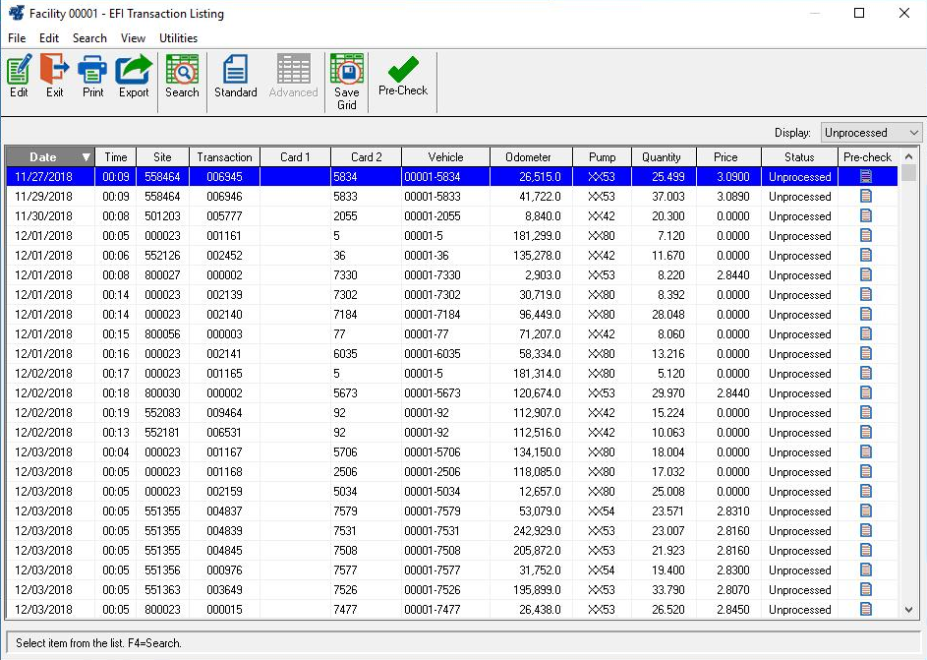Open pre-check icon for transaction 006946
This screenshot has width=927, height=660.
click(x=866, y=197)
